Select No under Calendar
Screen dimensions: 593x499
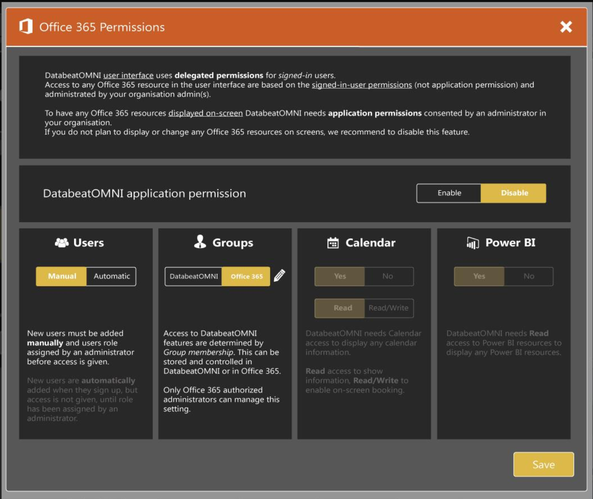pyautogui.click(x=389, y=276)
